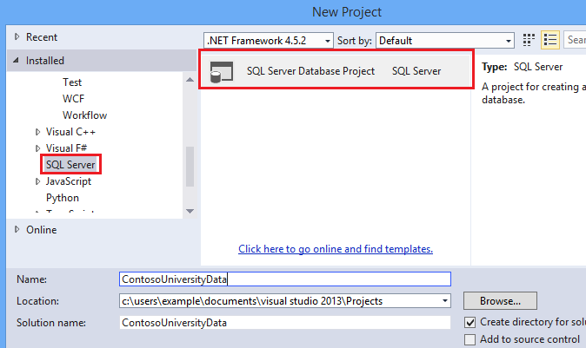
Task: Click the template tree scrollbar thumb
Action: click(x=190, y=167)
